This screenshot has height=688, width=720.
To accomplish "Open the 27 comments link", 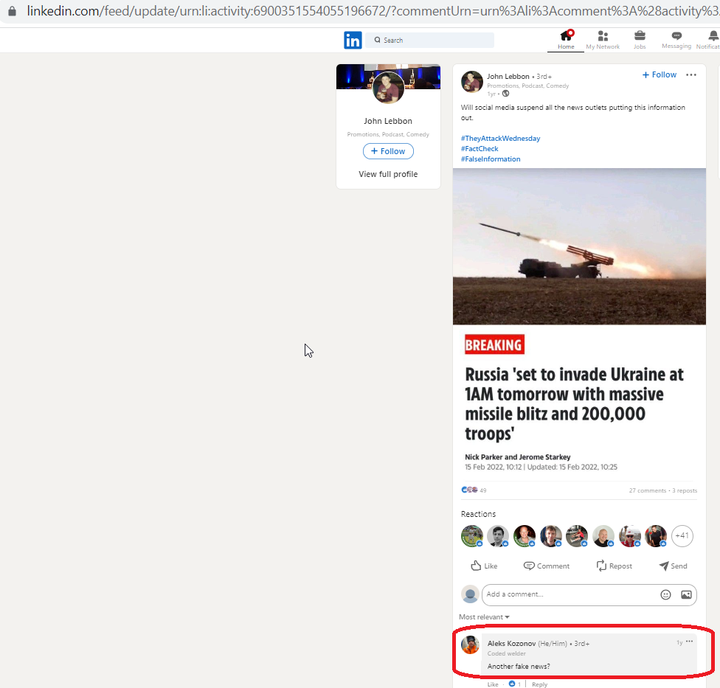I will pyautogui.click(x=648, y=490).
